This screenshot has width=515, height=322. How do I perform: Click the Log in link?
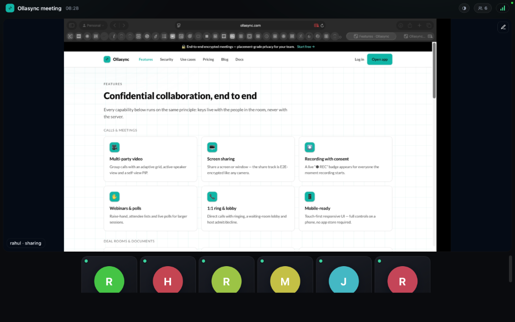[359, 59]
